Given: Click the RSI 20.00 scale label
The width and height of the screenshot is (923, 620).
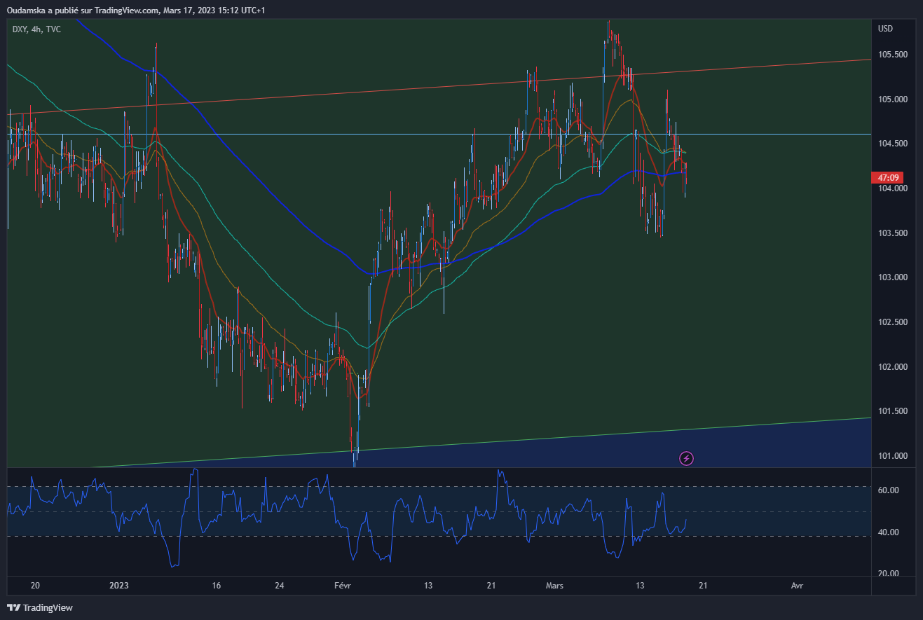Looking at the screenshot, I should click(888, 574).
